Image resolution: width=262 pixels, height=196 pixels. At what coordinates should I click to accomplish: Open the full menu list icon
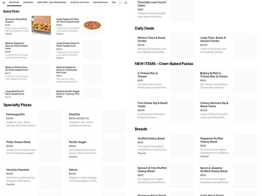[4, 2]
